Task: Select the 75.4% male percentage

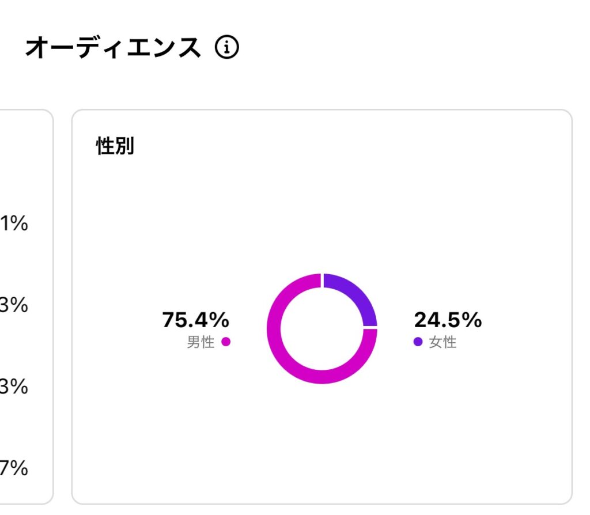Action: click(x=196, y=320)
